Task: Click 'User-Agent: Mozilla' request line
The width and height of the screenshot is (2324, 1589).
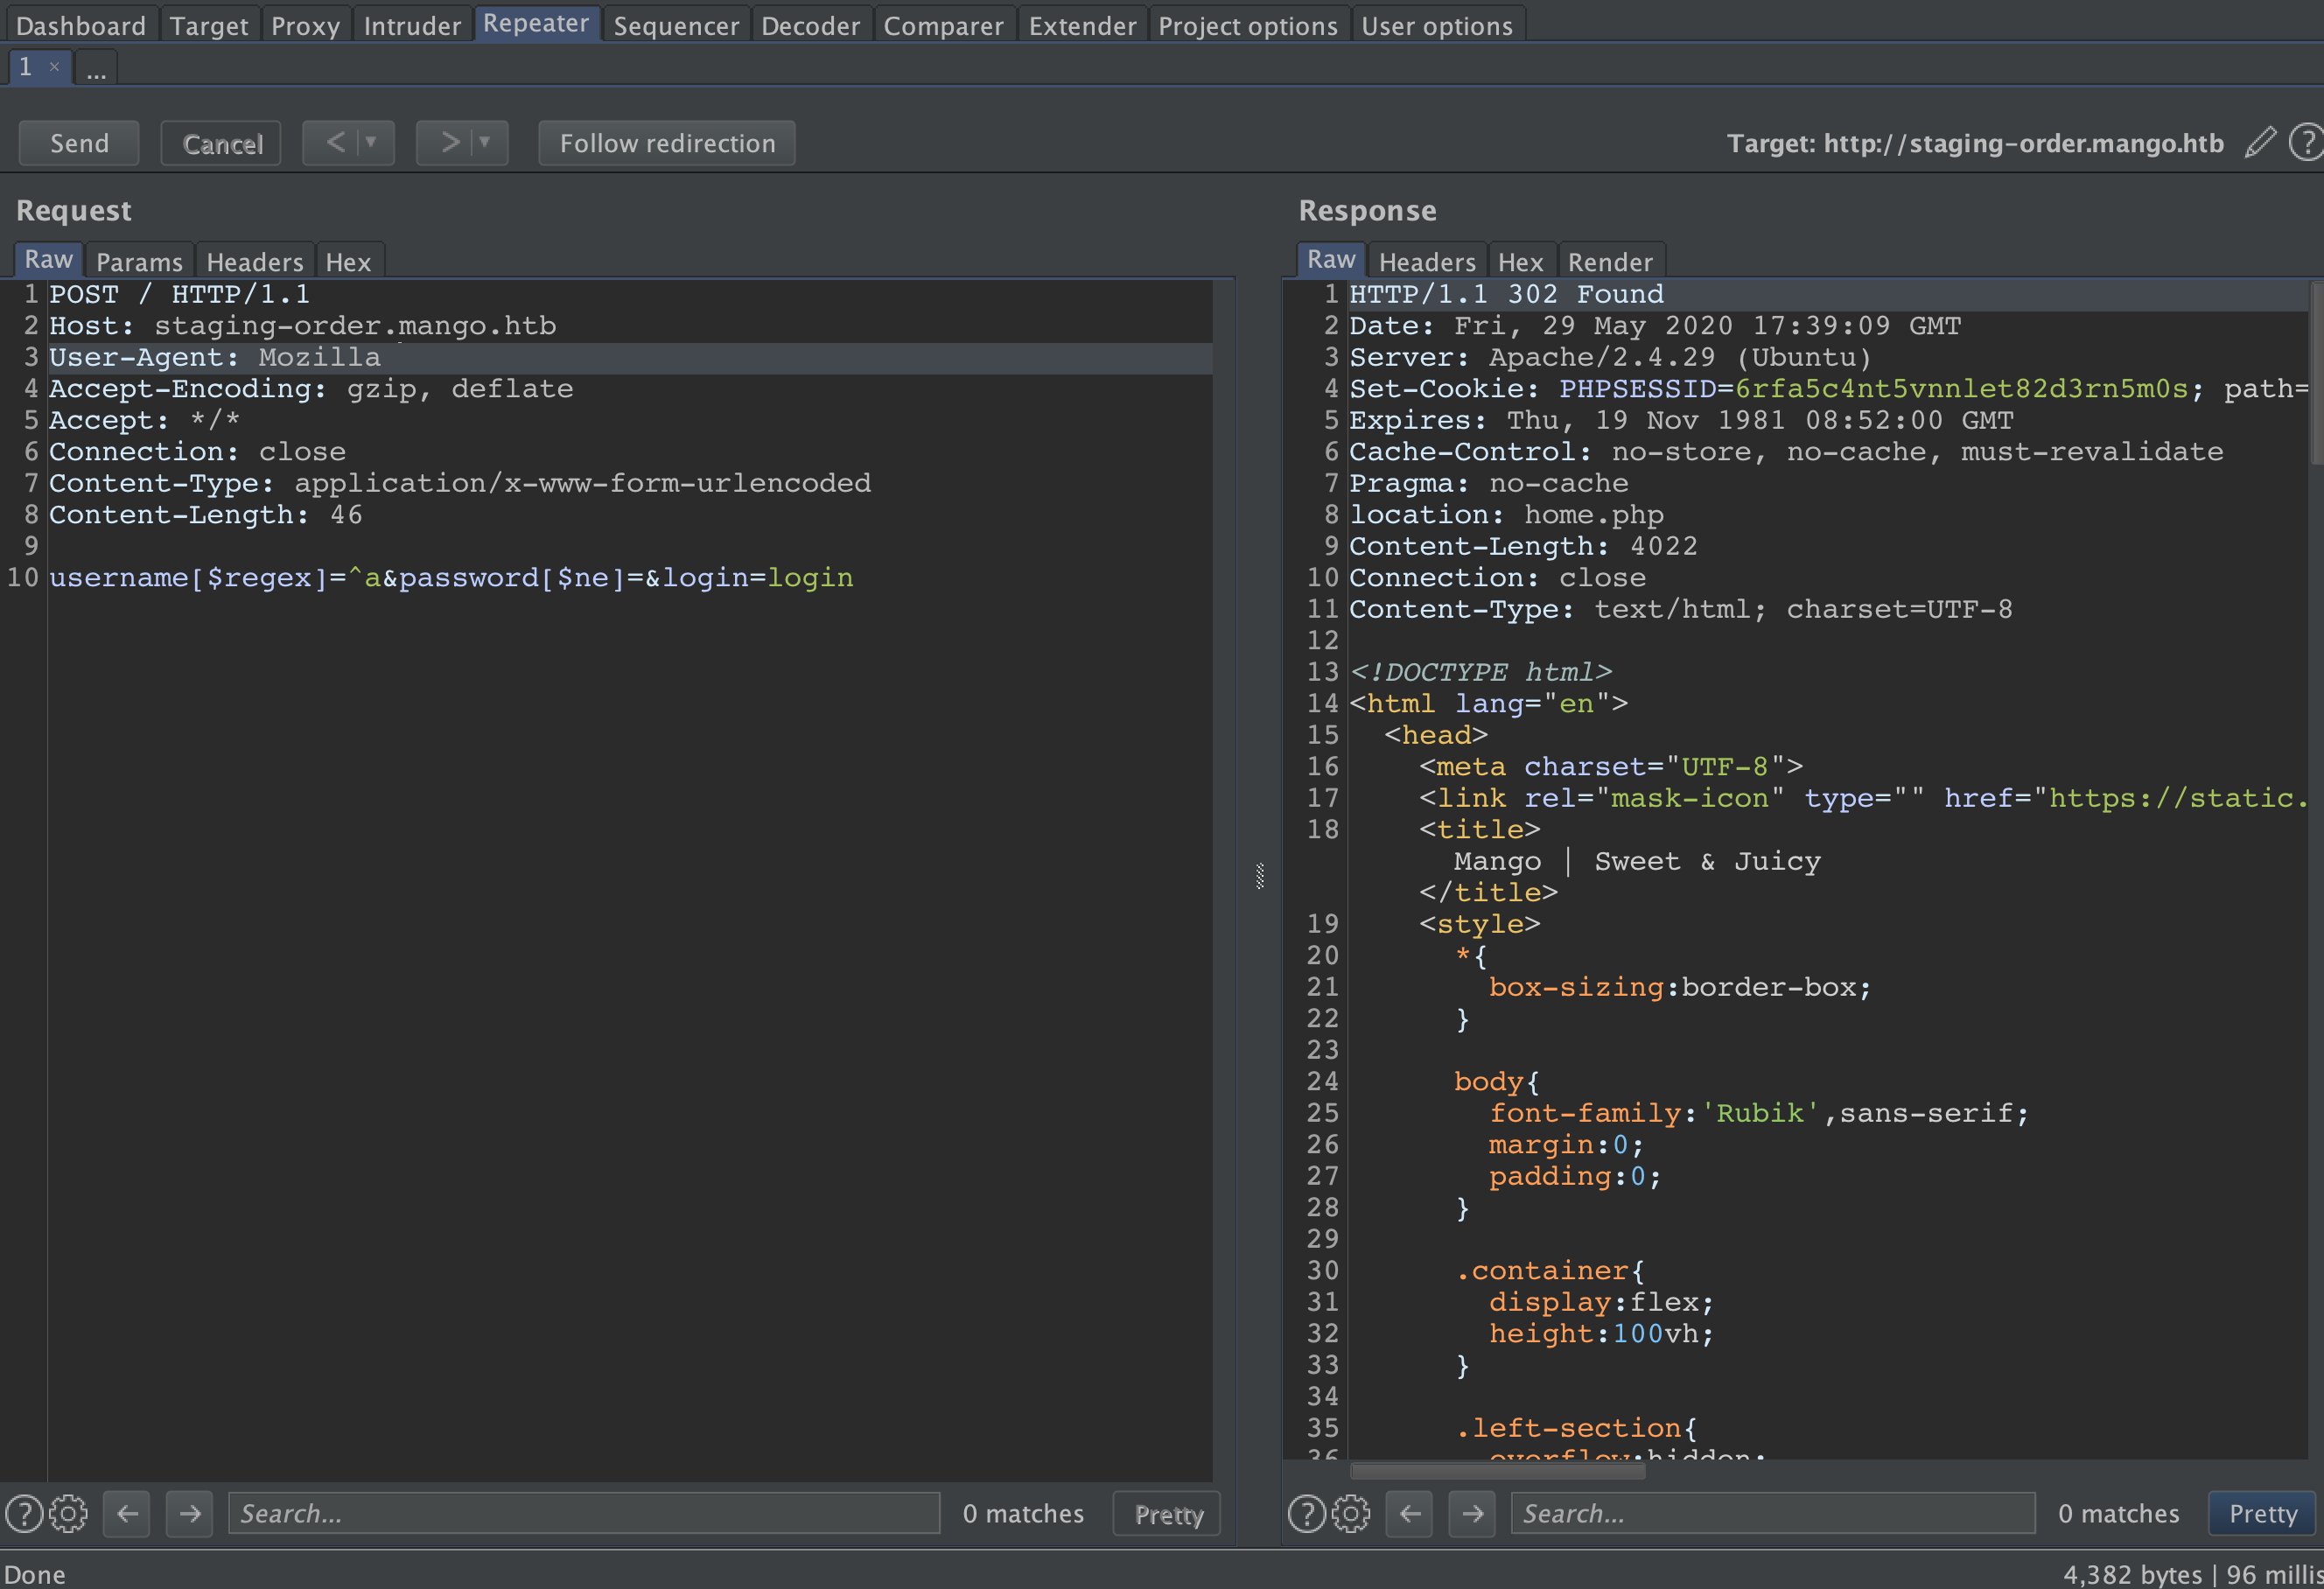Action: pos(215,357)
